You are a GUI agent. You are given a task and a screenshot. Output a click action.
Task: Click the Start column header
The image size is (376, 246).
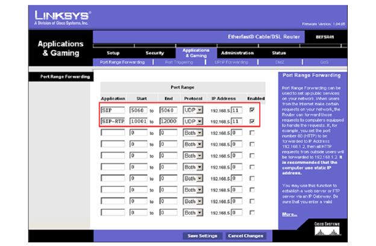142,98
